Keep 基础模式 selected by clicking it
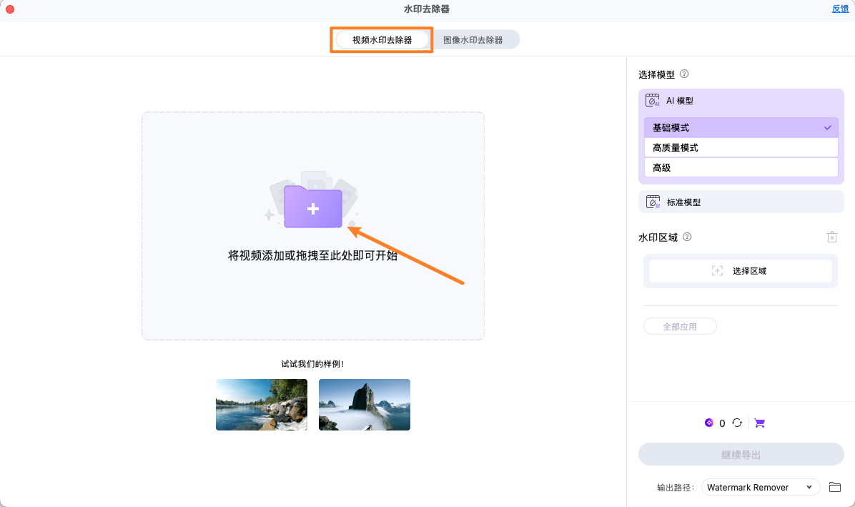855x507 pixels. point(741,127)
